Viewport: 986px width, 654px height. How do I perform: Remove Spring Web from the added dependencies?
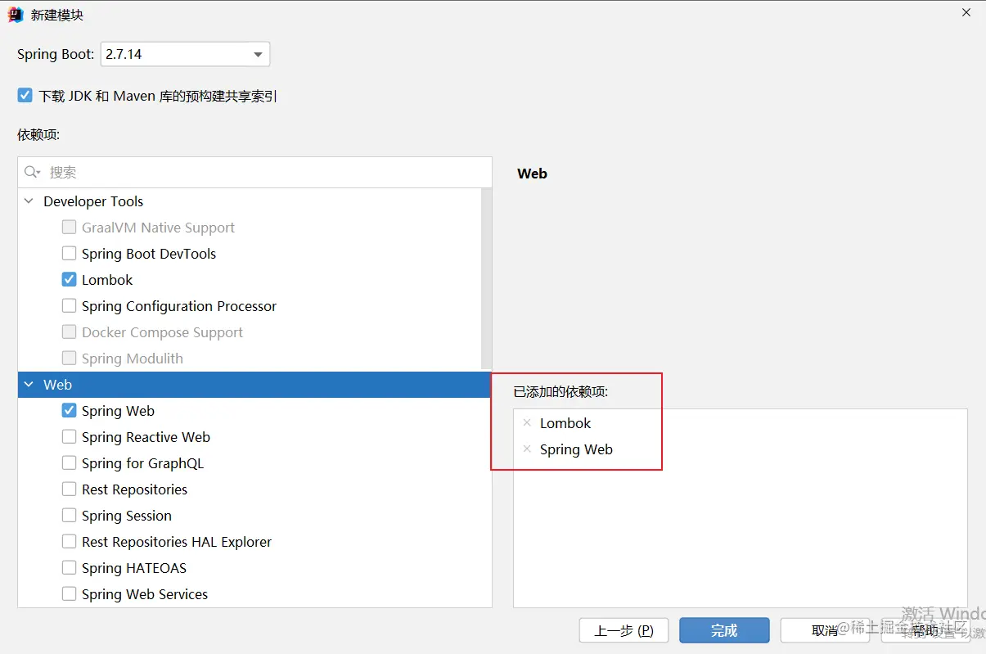pos(527,449)
